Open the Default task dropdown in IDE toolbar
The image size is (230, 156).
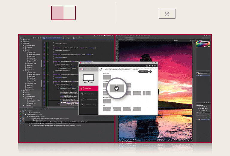108,36
